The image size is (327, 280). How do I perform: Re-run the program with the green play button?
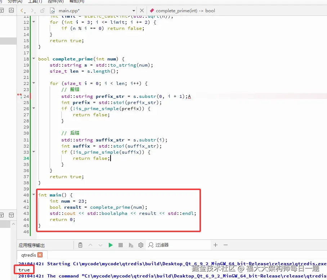coord(111,245)
